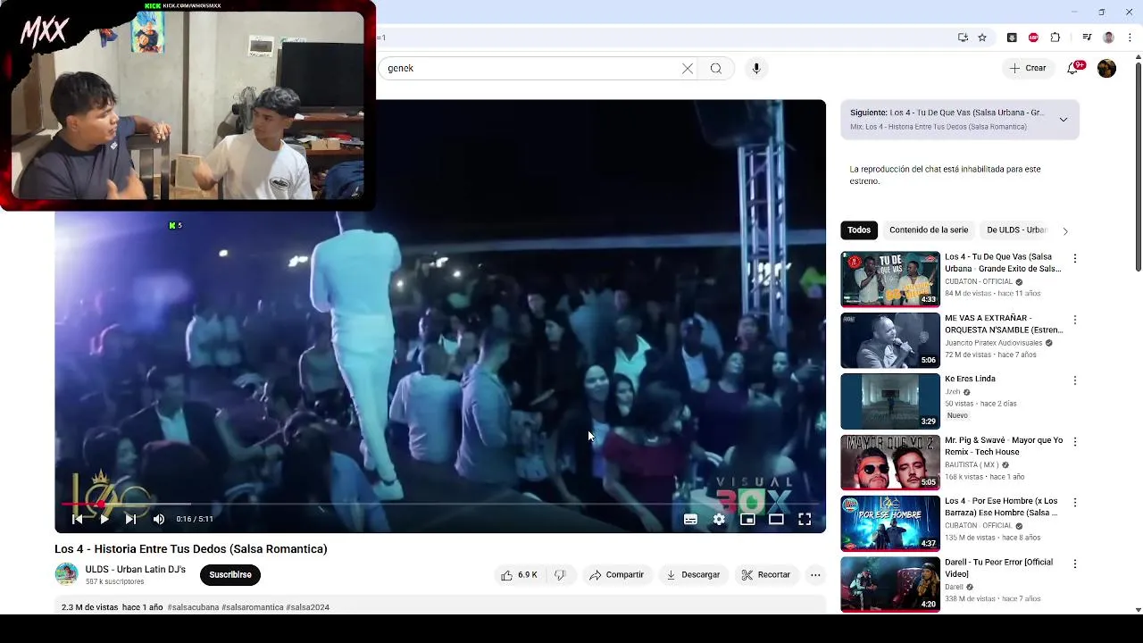Open options menu for Por Ese Hombre
Screen dimensions: 1143x643
(x=1074, y=503)
